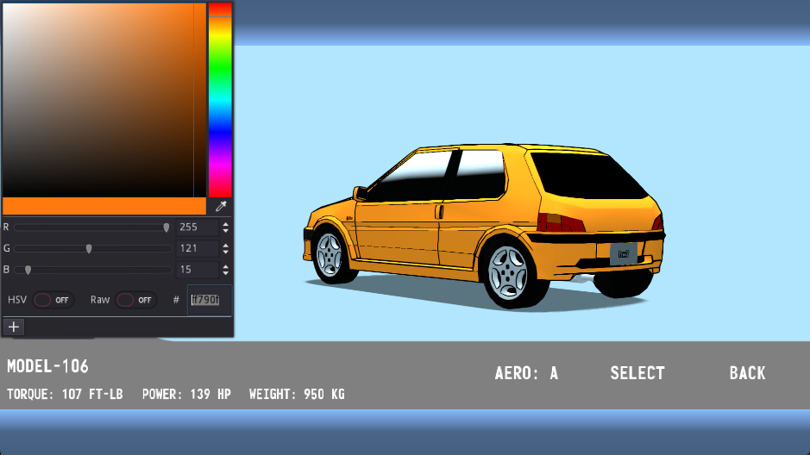Click the hex color code field
This screenshot has height=455, width=810.
pyautogui.click(x=209, y=300)
